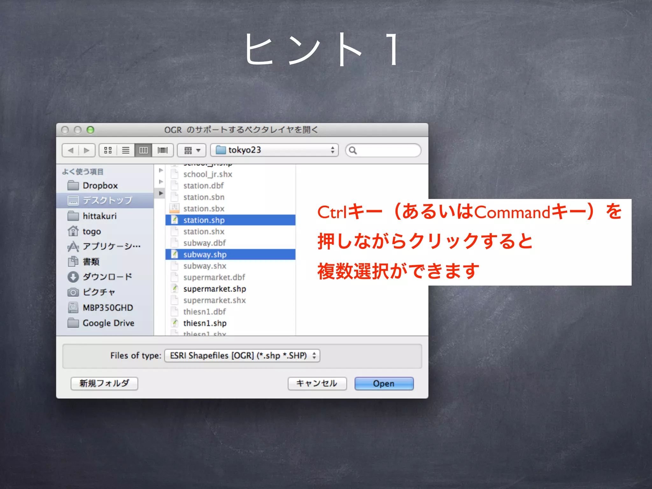Select the subway.shp file
Viewport: 652px width, 489px height.
[x=230, y=254]
